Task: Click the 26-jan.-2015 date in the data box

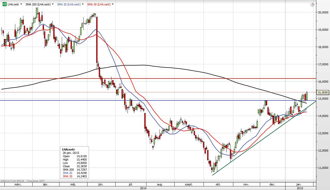Action: (71, 153)
